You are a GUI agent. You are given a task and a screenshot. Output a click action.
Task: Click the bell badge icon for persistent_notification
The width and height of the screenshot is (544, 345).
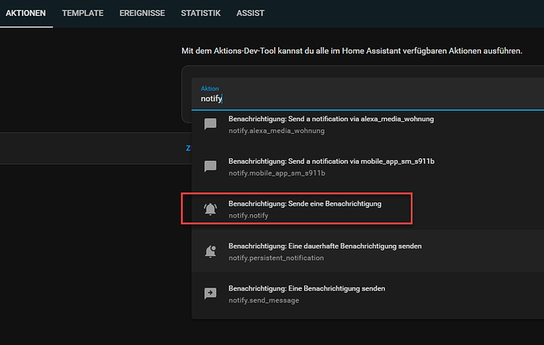tap(211, 251)
